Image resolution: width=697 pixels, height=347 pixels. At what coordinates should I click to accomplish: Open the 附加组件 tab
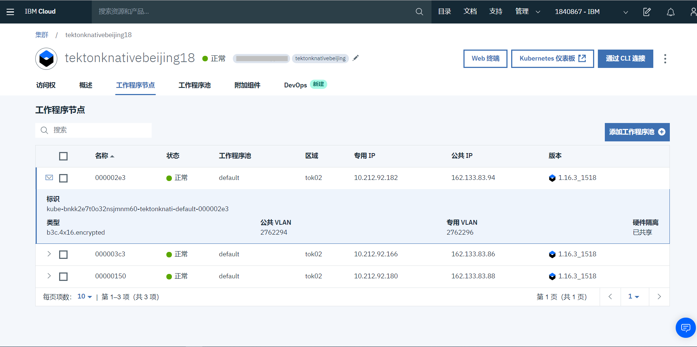tap(248, 85)
